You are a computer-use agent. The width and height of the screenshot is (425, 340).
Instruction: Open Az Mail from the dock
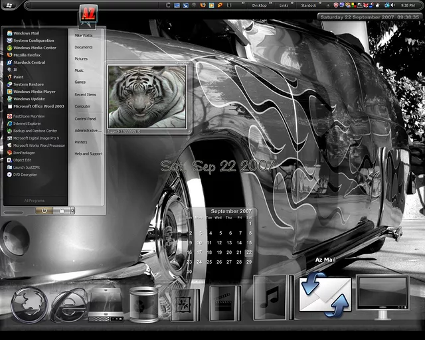[324, 294]
